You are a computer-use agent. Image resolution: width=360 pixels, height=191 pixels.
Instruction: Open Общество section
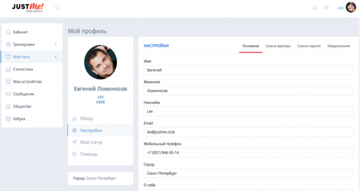tap(32, 107)
